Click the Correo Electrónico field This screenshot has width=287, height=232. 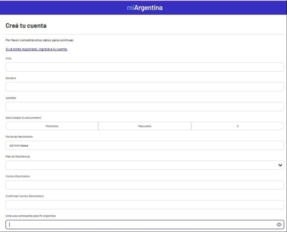[145, 185]
